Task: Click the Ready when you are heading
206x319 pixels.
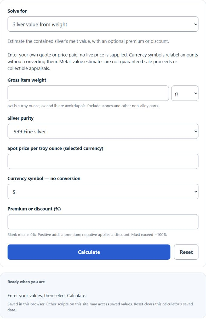Action: [26, 282]
